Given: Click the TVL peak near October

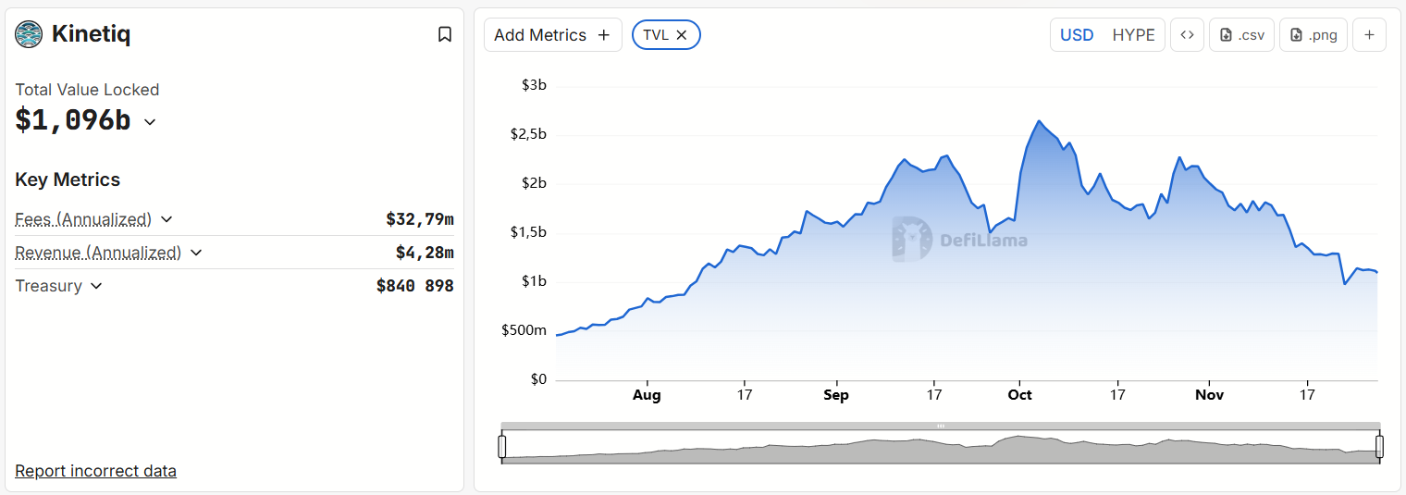Looking at the screenshot, I should tap(1039, 121).
